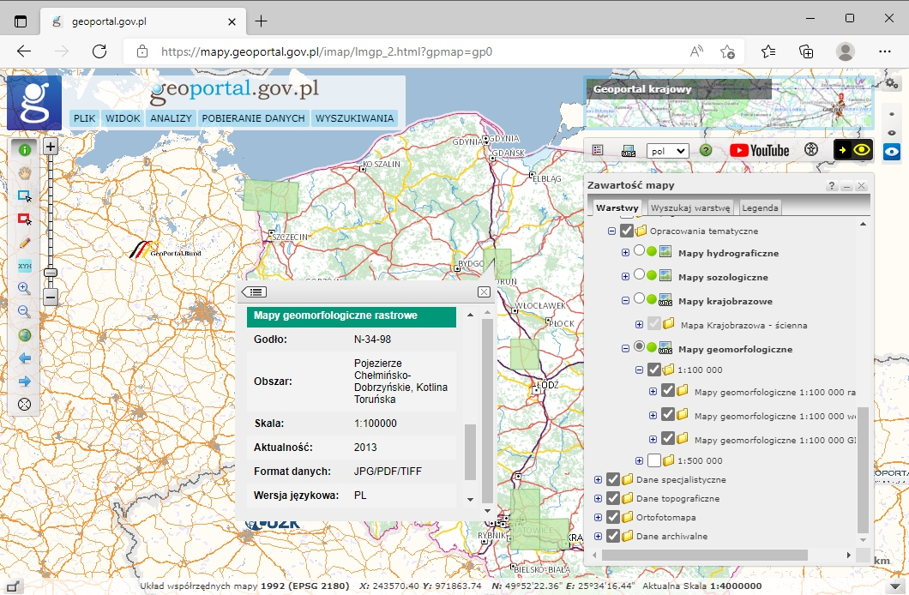Uncheck the Ortofotomapa layer
Screen dimensions: 909x595
(614, 517)
